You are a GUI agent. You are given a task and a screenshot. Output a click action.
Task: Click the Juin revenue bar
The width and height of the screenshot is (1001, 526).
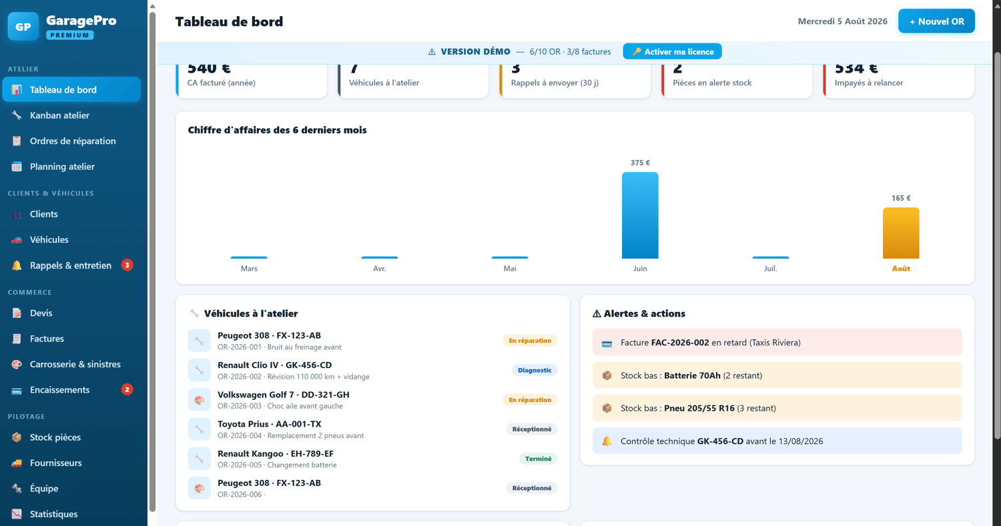tap(640, 215)
